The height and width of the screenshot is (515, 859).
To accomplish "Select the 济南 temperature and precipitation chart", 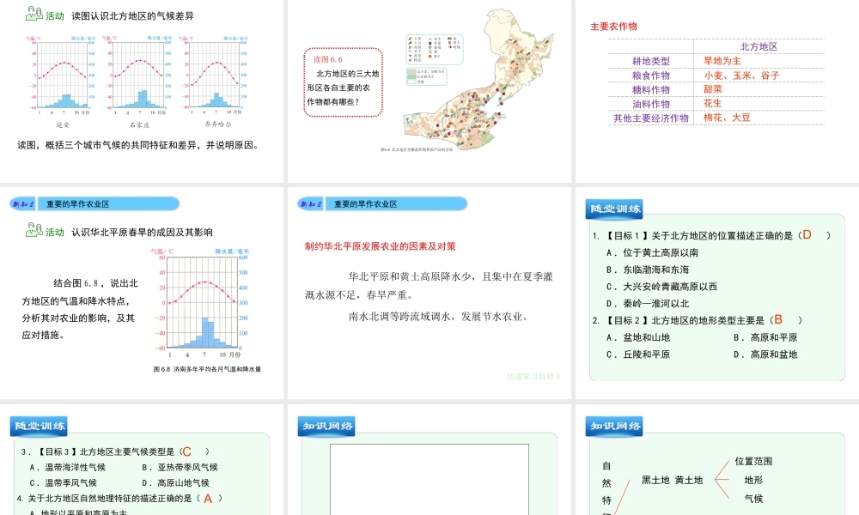I will [x=200, y=303].
